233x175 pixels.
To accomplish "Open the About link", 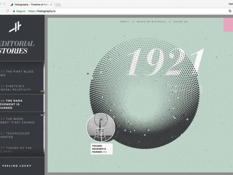I will 125,22.
